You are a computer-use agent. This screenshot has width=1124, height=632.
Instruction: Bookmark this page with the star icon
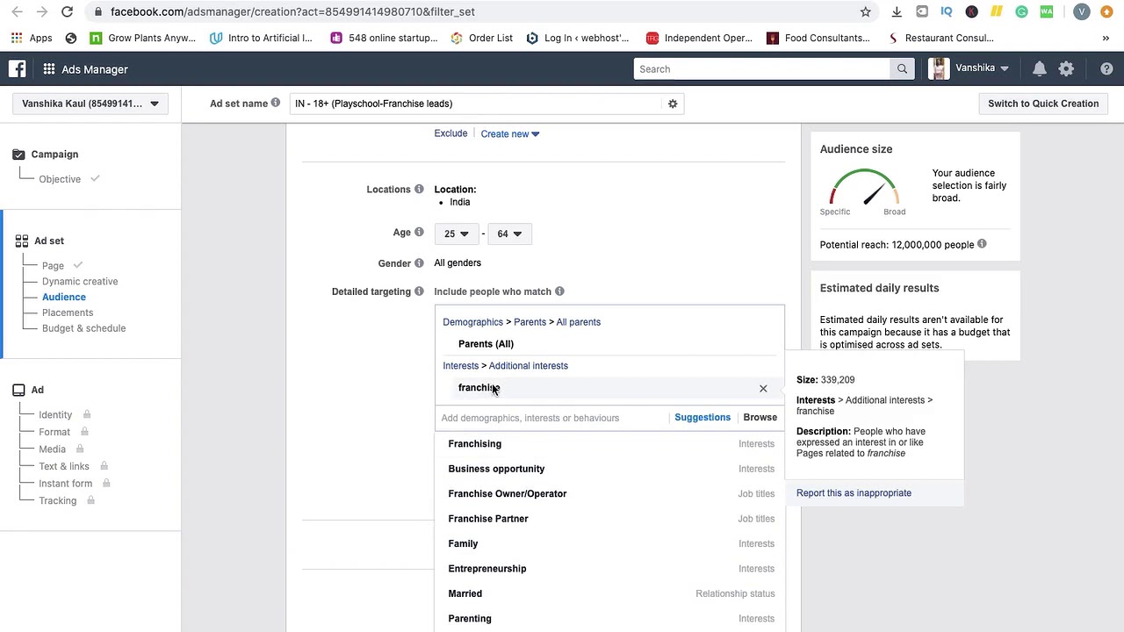866,11
